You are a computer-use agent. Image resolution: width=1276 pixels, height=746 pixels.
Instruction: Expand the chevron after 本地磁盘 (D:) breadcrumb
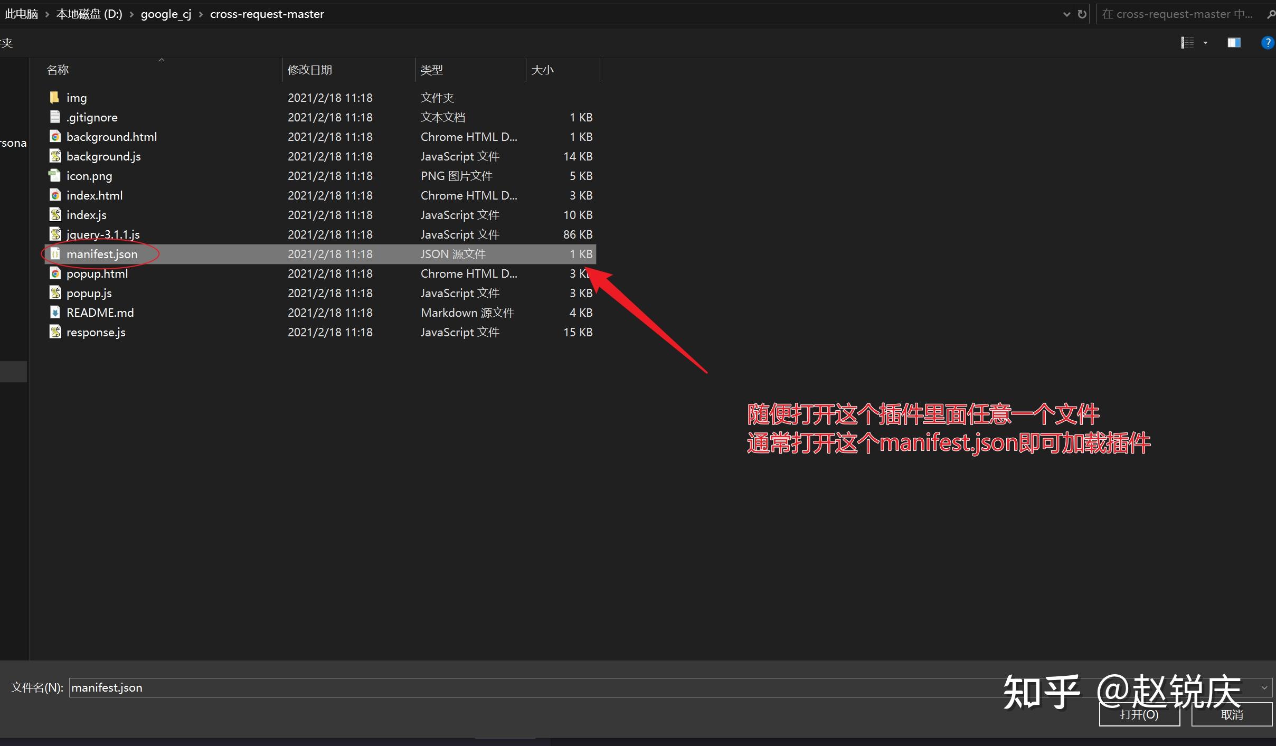[x=131, y=14]
